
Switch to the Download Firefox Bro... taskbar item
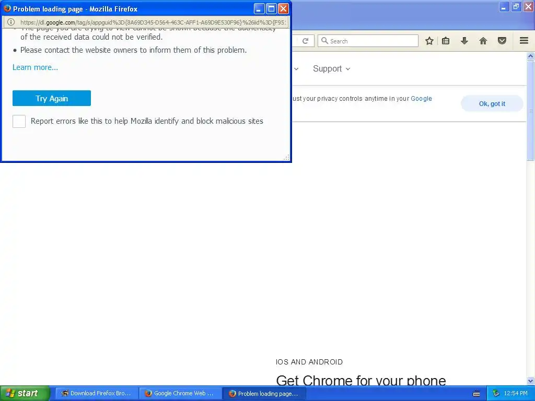pos(97,393)
